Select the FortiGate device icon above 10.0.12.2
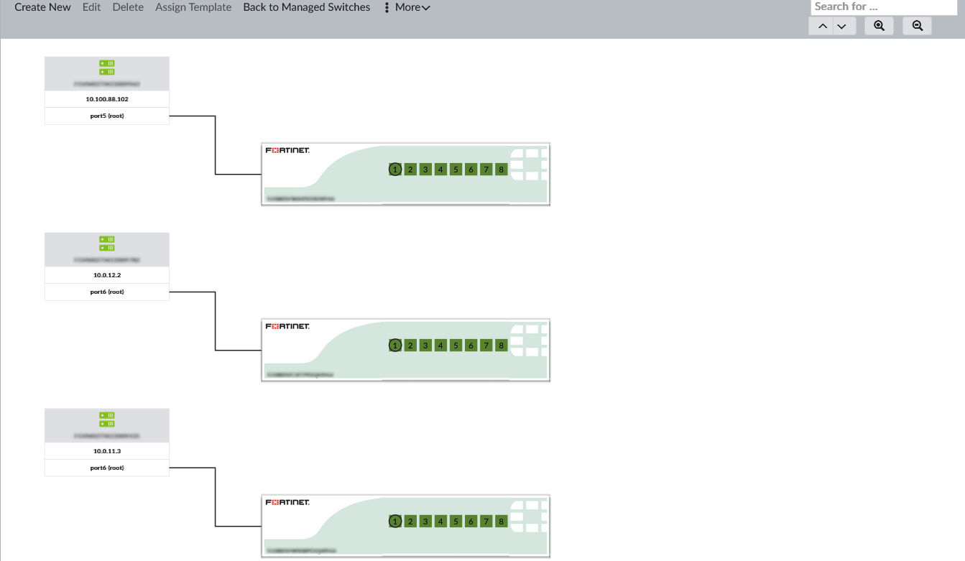Image resolution: width=965 pixels, height=561 pixels. (107, 244)
